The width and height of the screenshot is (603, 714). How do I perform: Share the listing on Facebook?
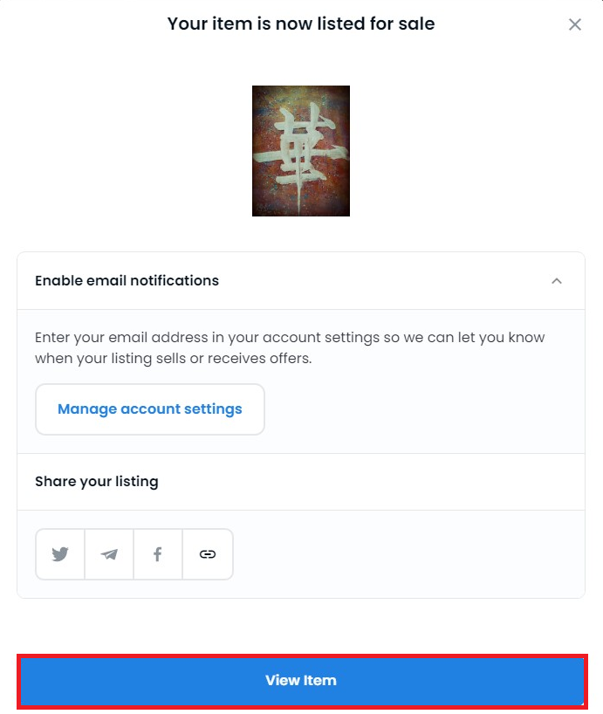pos(158,554)
